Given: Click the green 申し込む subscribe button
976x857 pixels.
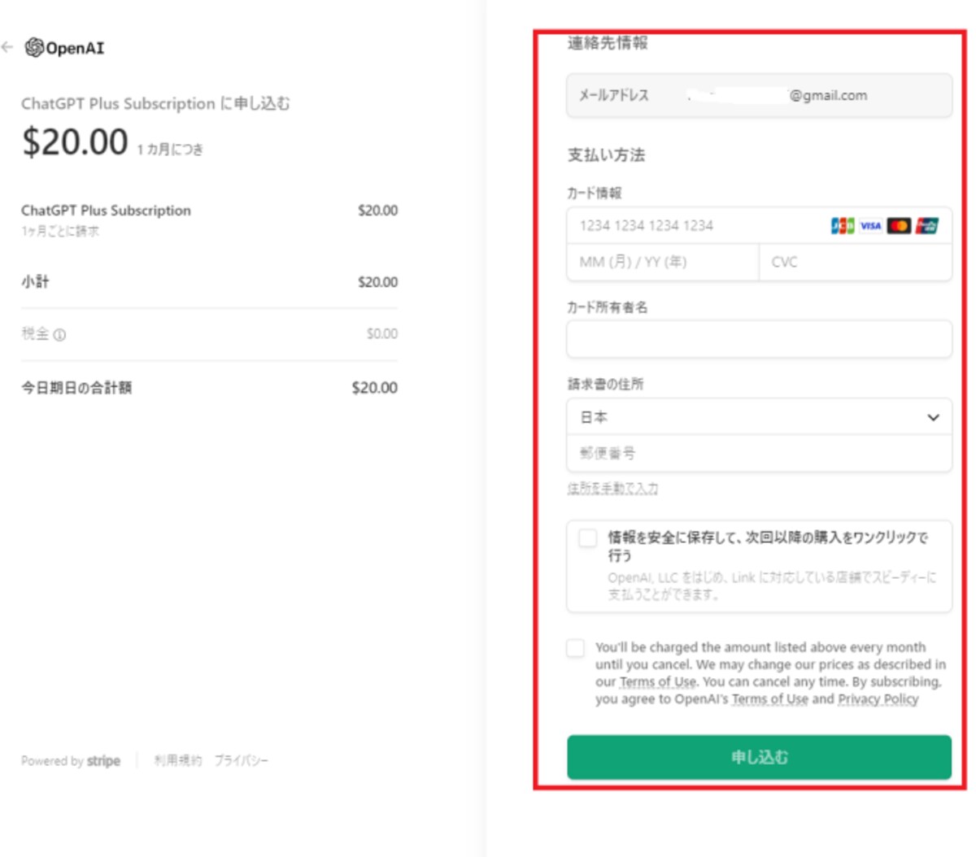Looking at the screenshot, I should [759, 757].
